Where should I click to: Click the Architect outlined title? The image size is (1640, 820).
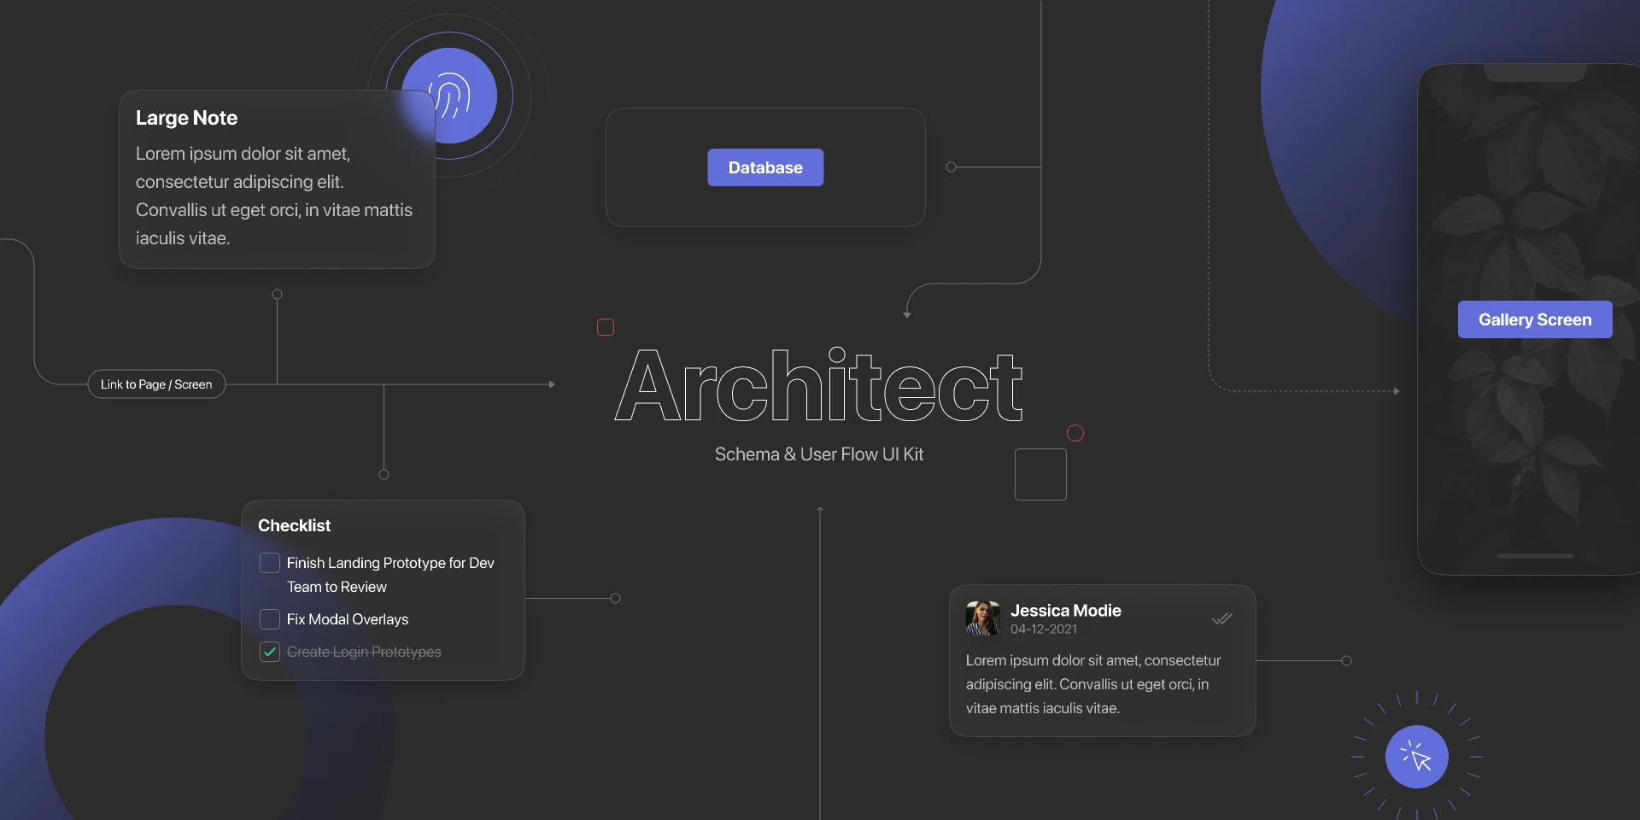[x=818, y=385]
